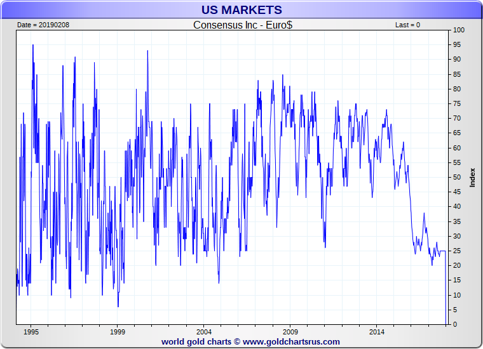Screen dimensions: 483x349
Task: Click the 1999 x-axis year label
Action: pos(118,332)
